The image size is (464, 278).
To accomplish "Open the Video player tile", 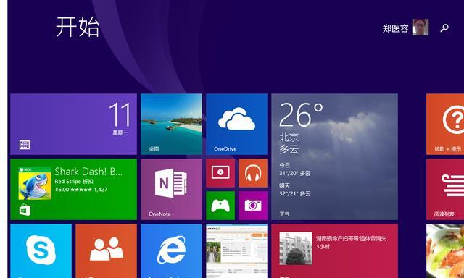I will tap(220, 173).
